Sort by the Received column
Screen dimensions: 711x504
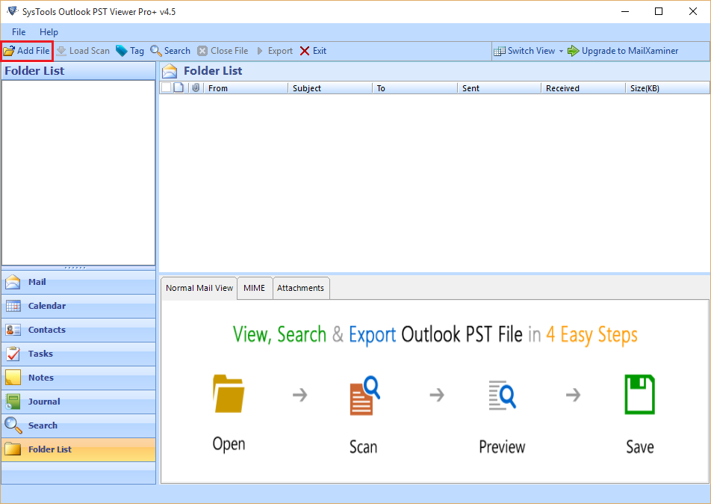583,88
